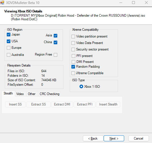Uncheck the USA region checkbox
This screenshot has height=143, width=152.
tap(8, 41)
